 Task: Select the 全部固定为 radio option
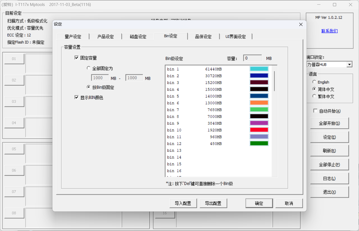pos(89,68)
